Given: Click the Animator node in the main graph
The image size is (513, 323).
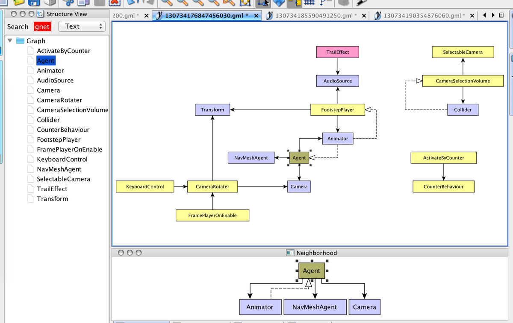Looking at the screenshot, I should (338, 139).
